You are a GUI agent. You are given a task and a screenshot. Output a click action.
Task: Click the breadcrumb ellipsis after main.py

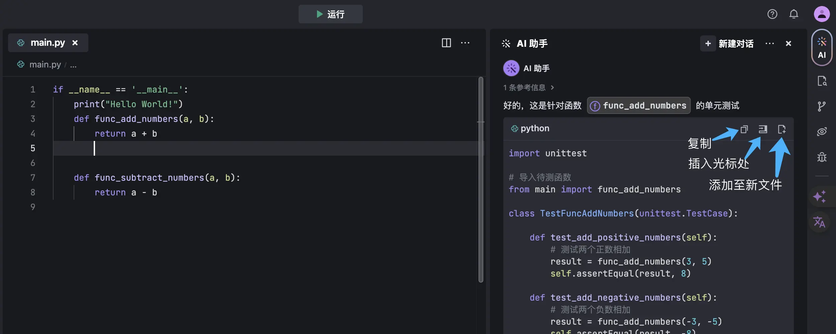[73, 65]
